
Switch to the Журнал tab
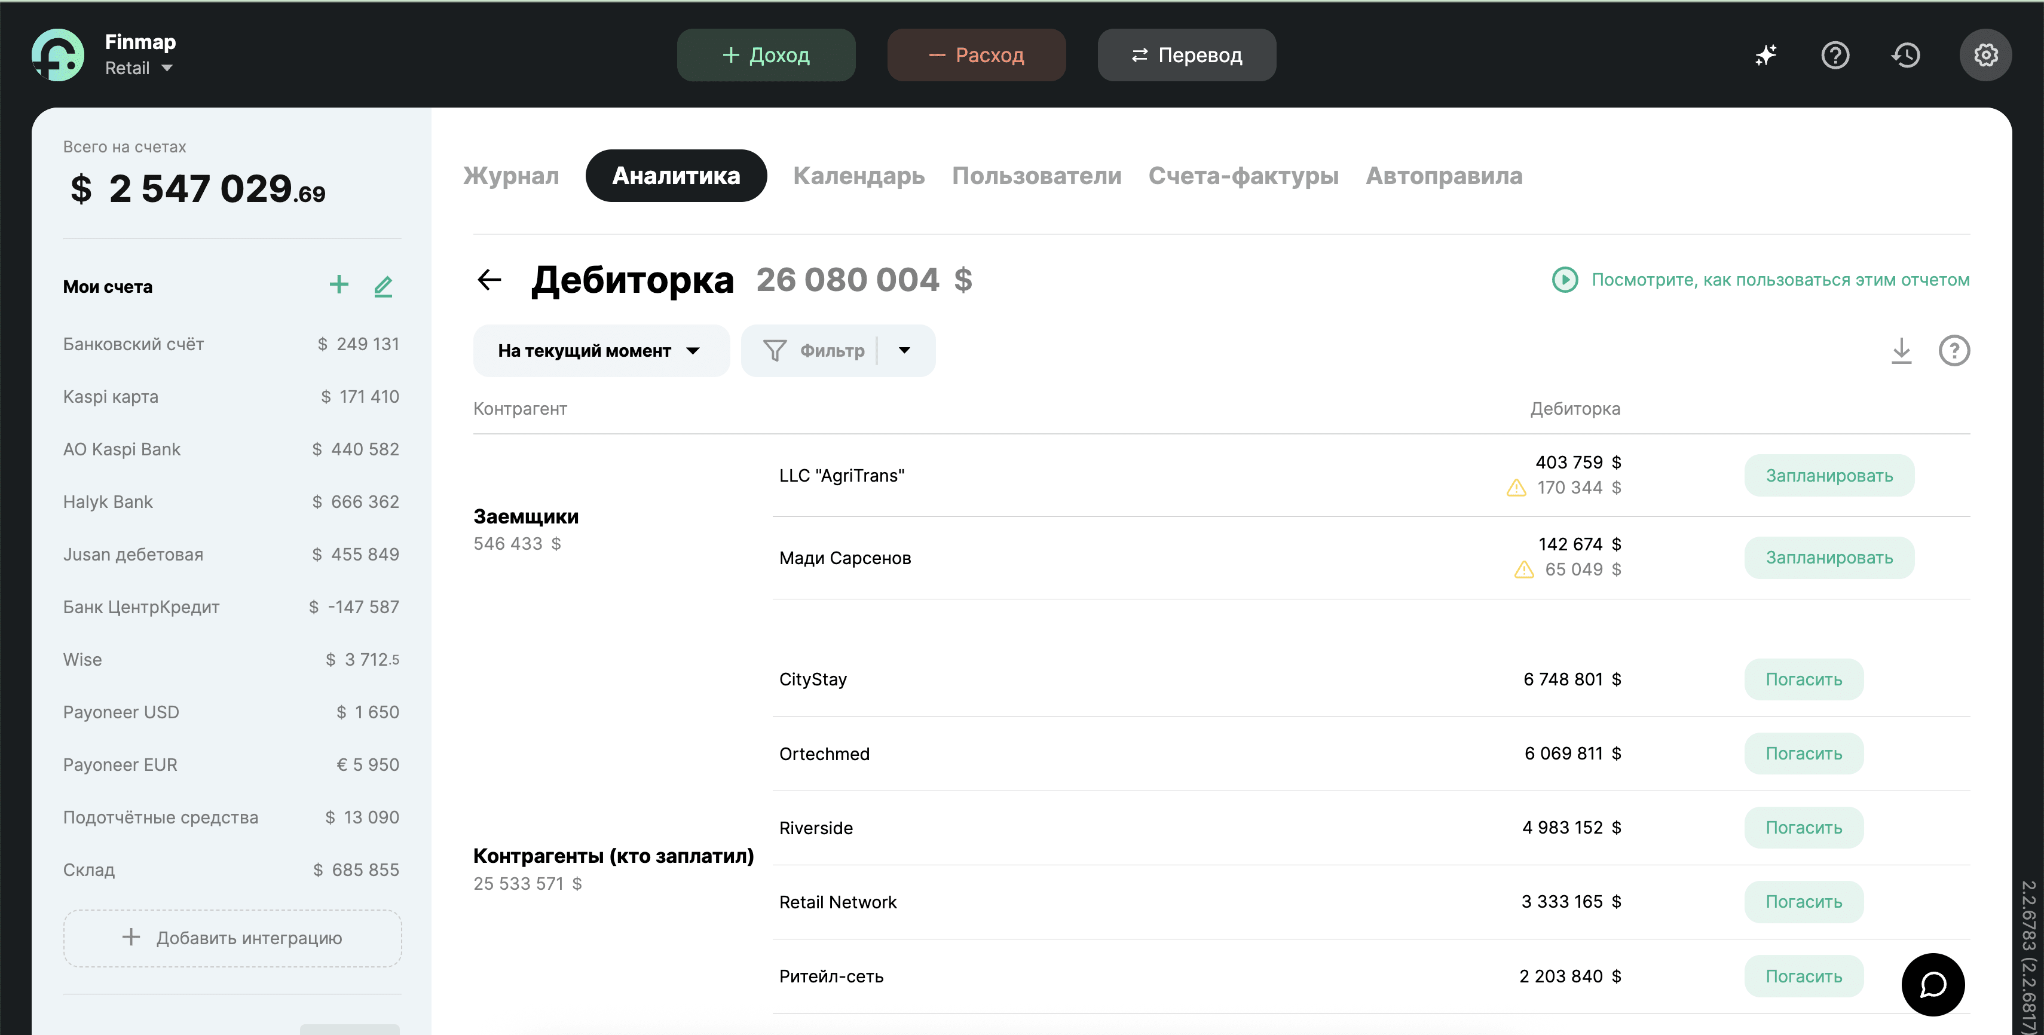511,175
